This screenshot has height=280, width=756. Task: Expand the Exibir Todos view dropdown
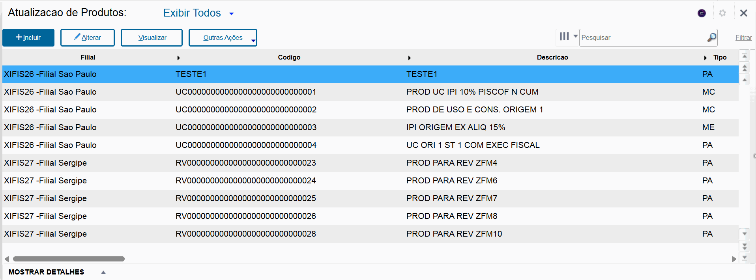(232, 14)
